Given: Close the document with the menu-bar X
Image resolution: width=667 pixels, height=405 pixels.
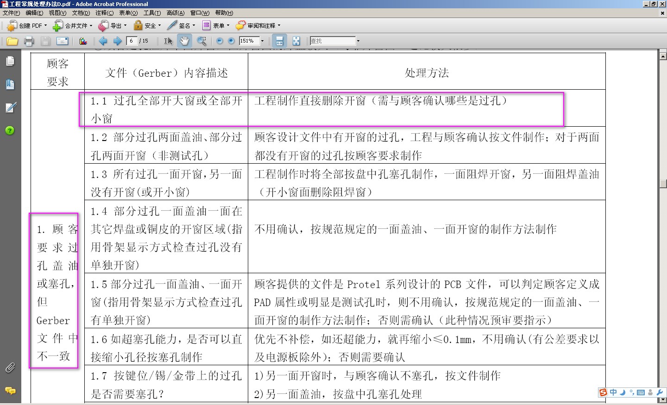Looking at the screenshot, I should click(x=662, y=13).
